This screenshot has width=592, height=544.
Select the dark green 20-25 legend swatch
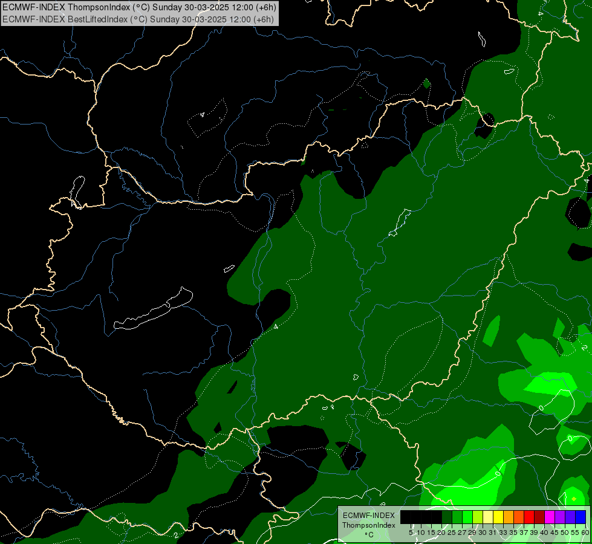coord(447,517)
